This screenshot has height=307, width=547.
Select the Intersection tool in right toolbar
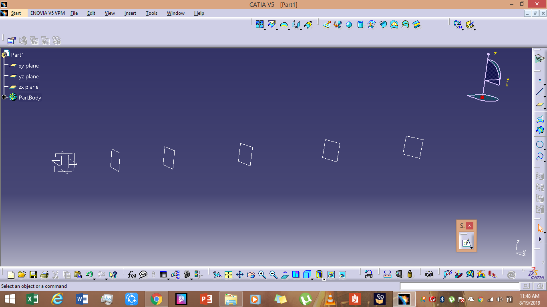tap(539, 130)
